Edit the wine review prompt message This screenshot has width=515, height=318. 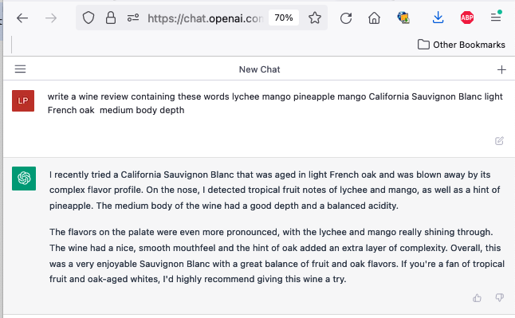coord(499,141)
